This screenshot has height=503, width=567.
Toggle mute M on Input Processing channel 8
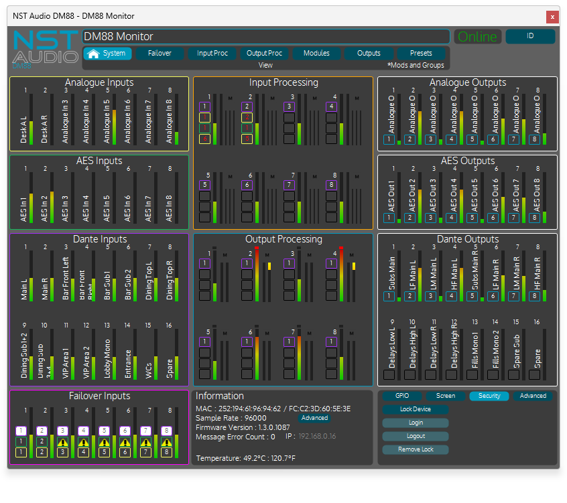[x=357, y=177]
